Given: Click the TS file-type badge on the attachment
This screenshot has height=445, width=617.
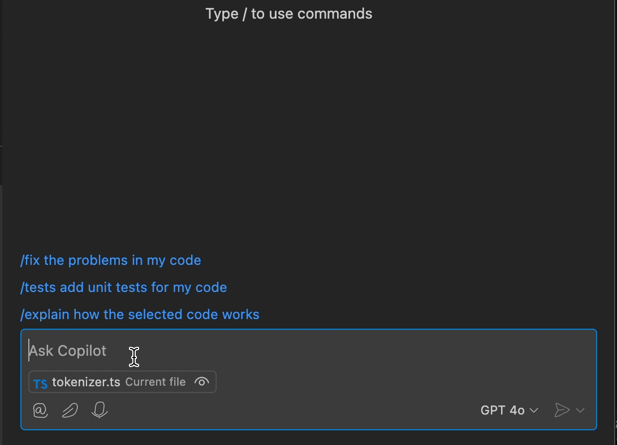Looking at the screenshot, I should 40,382.
